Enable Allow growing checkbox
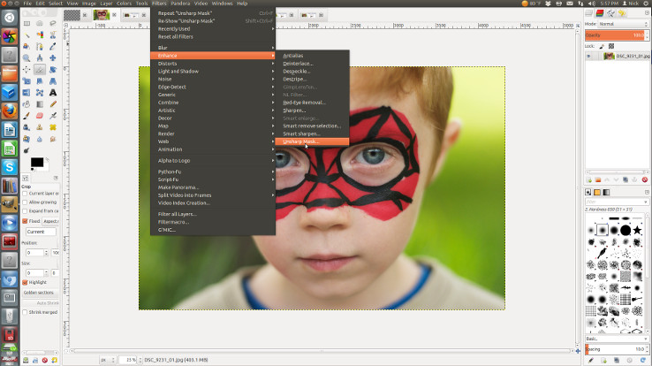This screenshot has width=652, height=366. (25, 202)
